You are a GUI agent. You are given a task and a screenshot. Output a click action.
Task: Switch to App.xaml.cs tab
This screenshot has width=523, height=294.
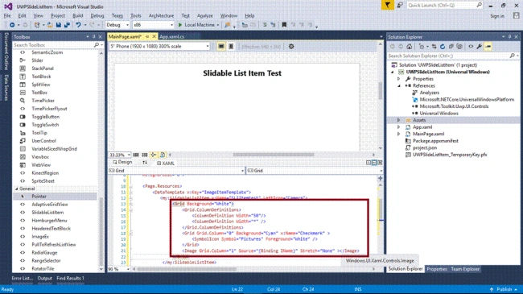171,36
